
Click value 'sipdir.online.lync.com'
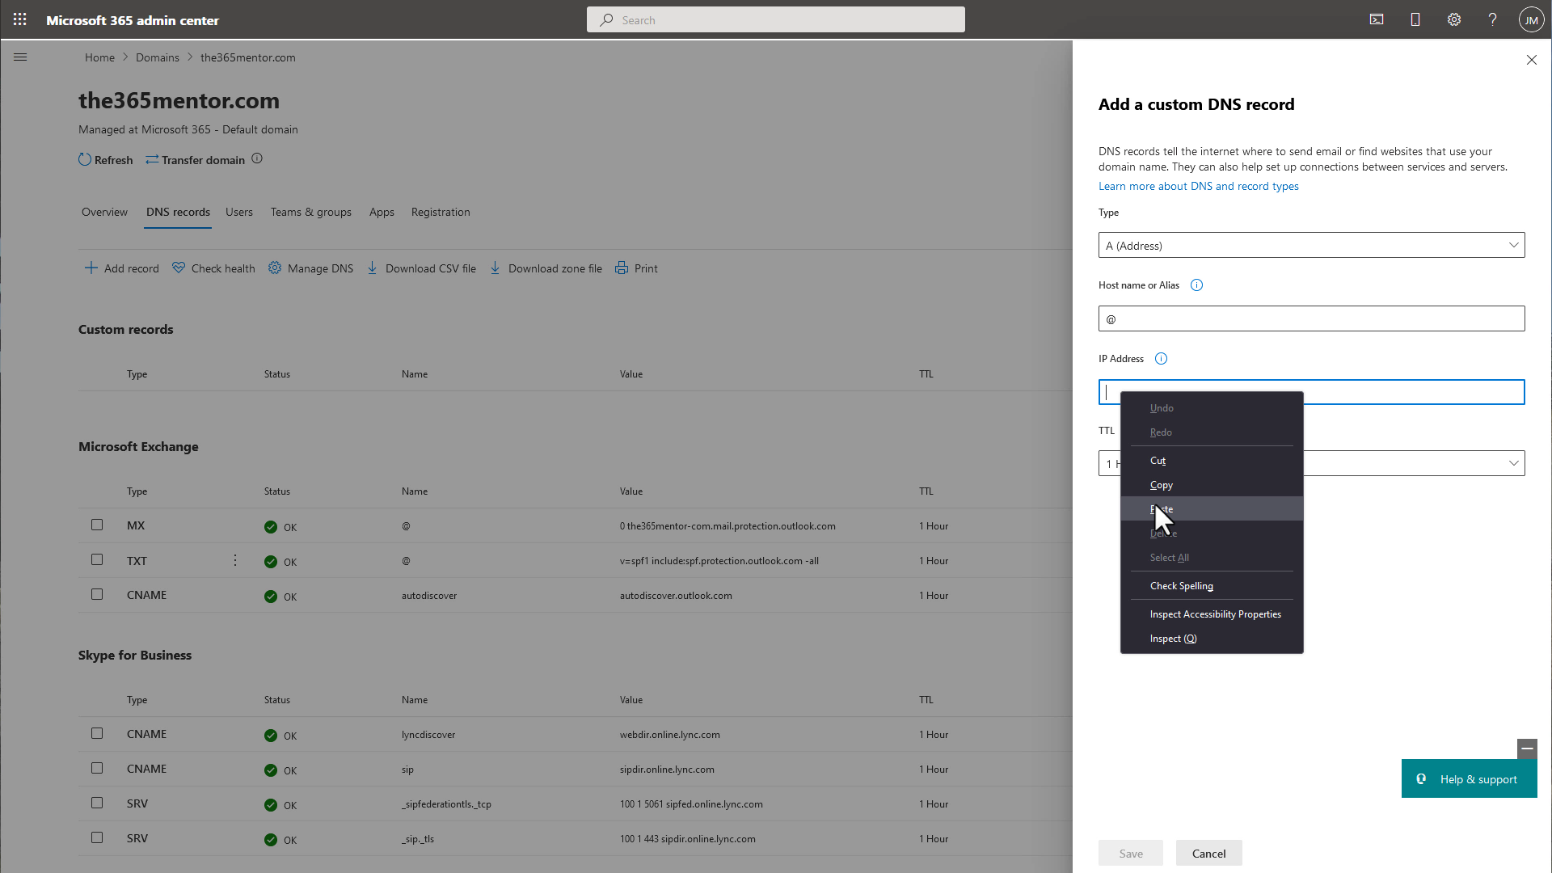tap(667, 770)
